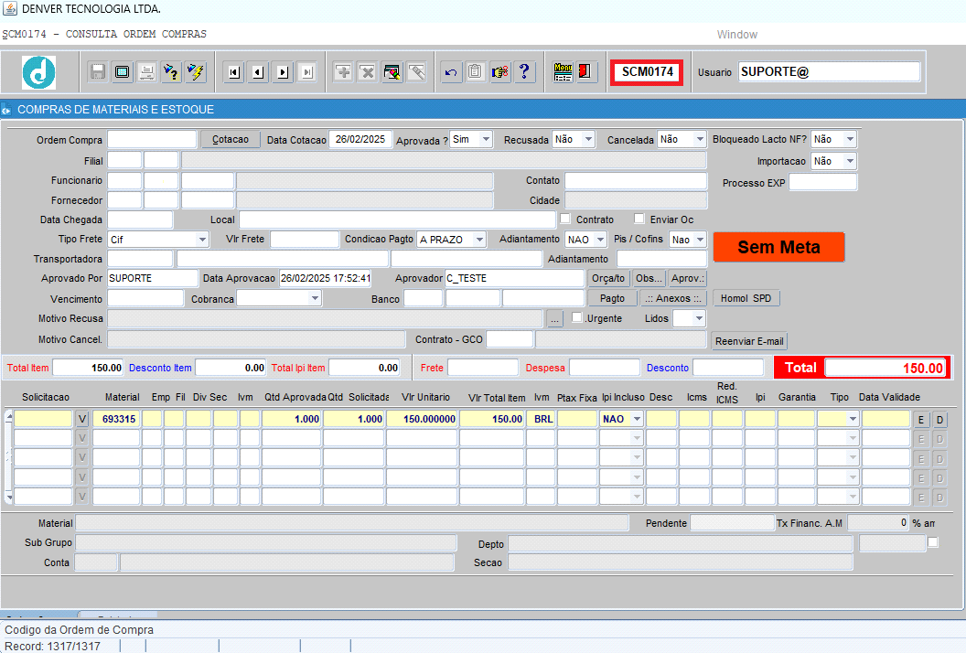The height and width of the screenshot is (653, 966).
Task: Toggle checkbox next to % am field
Action: point(933,542)
